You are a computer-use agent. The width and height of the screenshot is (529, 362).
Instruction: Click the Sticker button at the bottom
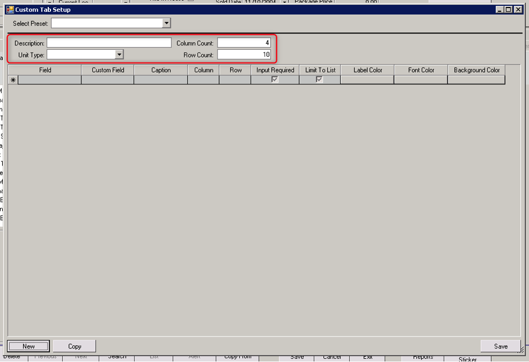(467, 359)
